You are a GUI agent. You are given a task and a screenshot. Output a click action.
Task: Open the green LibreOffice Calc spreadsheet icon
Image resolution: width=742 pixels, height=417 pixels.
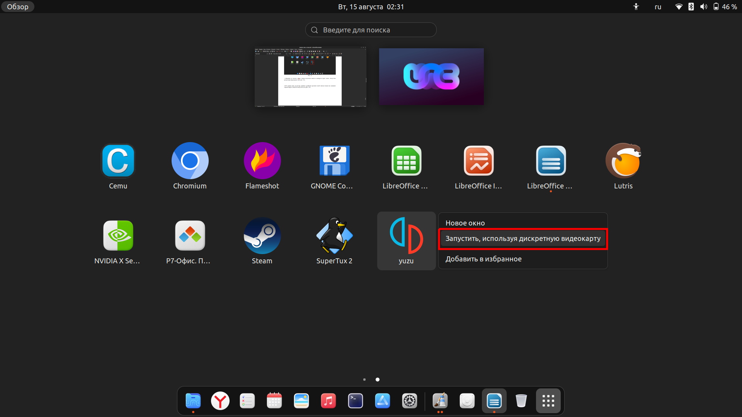tap(406, 161)
